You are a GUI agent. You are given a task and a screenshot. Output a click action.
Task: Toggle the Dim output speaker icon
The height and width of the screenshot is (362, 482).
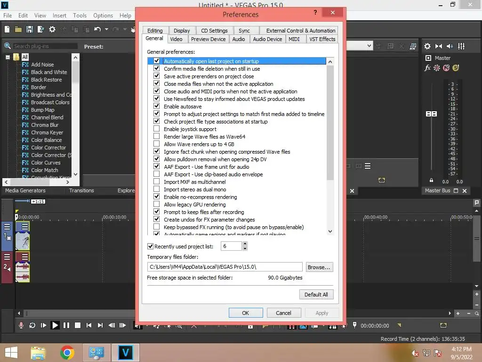point(450,46)
